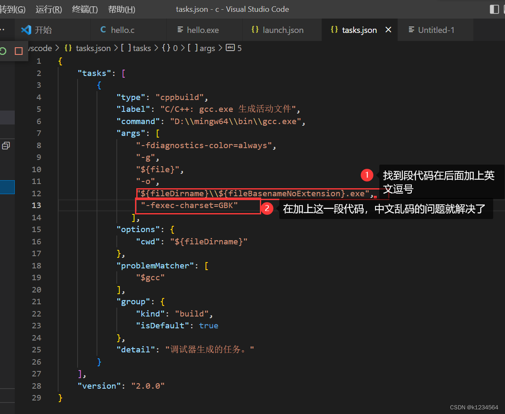Click the "$gcc" value on line 19
The width and height of the screenshot is (505, 414).
(x=151, y=278)
